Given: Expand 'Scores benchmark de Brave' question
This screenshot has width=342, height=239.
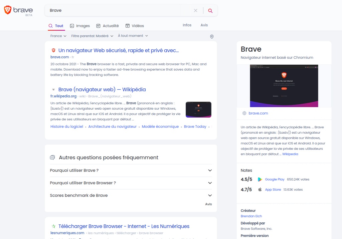Looking at the screenshot, I should point(131,195).
